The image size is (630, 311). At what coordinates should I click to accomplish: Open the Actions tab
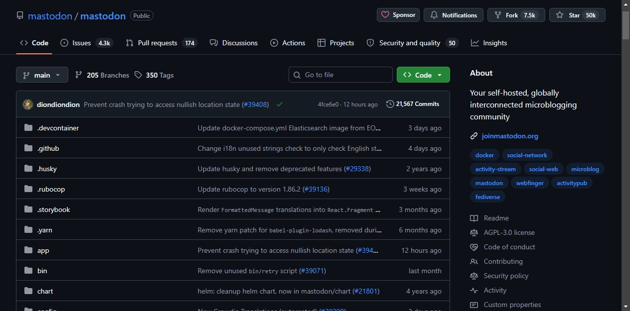click(288, 43)
